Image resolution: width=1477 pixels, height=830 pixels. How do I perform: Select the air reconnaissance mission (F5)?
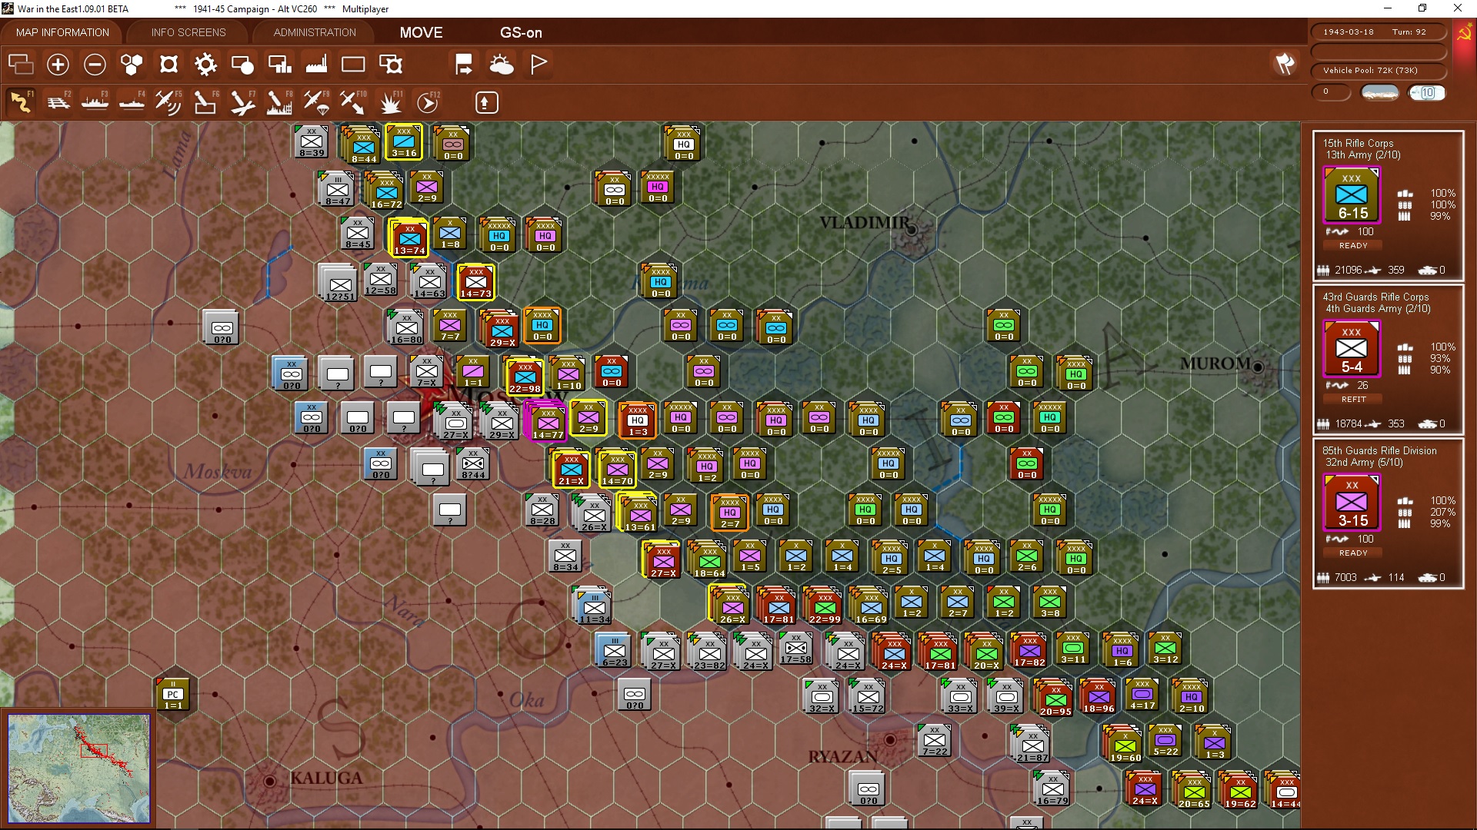pos(168,102)
